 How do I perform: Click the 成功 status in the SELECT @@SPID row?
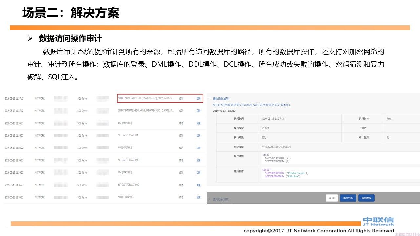point(181,197)
